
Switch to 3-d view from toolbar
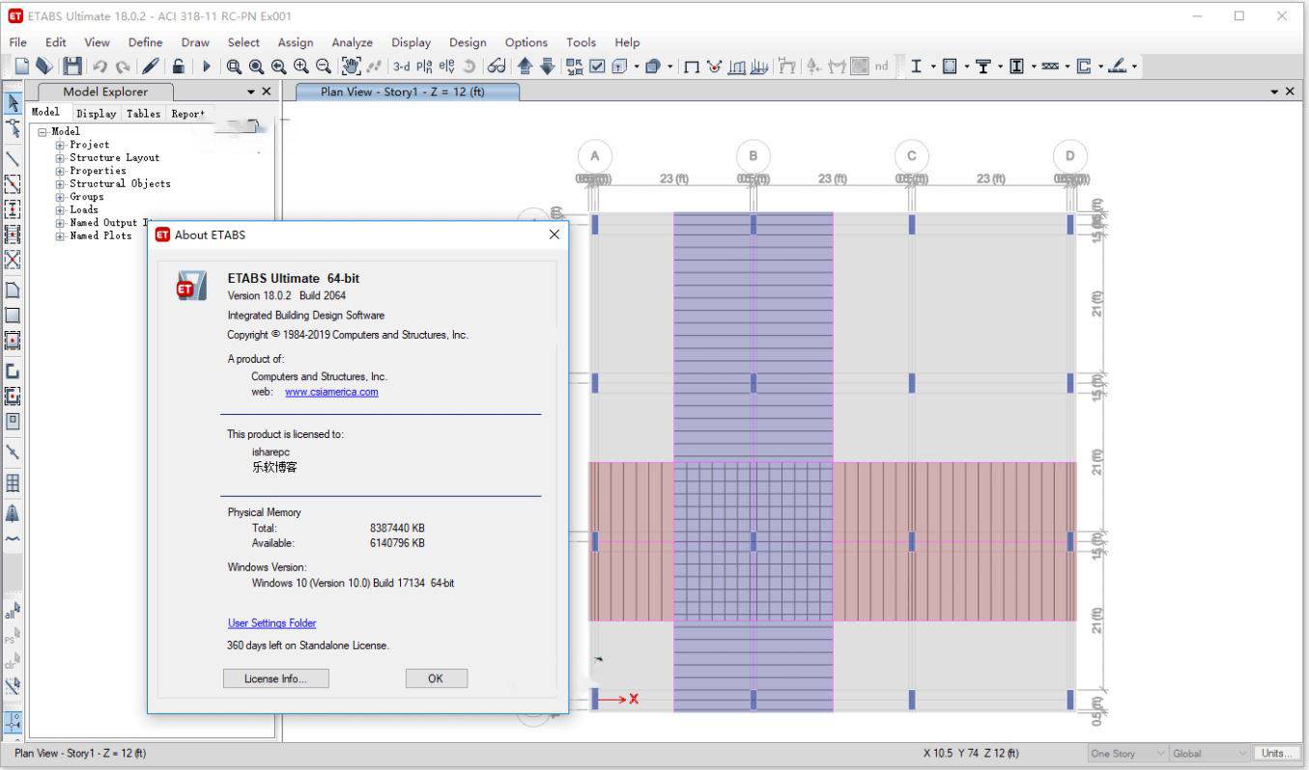(x=401, y=66)
